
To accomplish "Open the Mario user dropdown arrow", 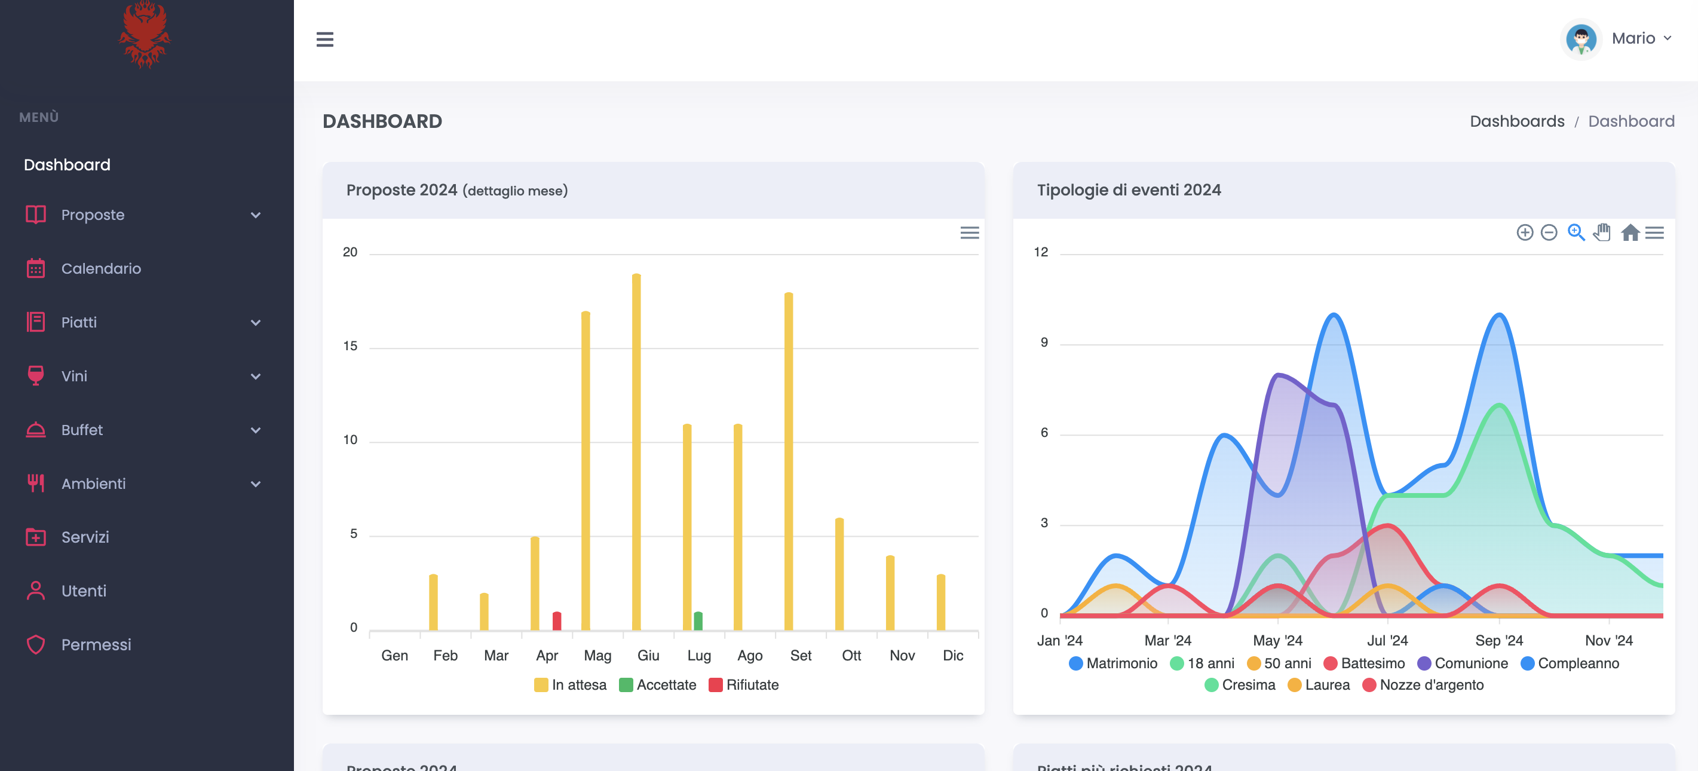I will pyautogui.click(x=1668, y=38).
